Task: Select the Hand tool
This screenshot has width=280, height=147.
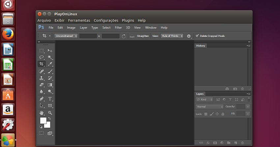Action: pyautogui.click(x=42, y=113)
